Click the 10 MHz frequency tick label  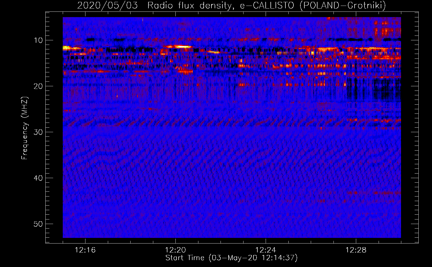(38, 40)
